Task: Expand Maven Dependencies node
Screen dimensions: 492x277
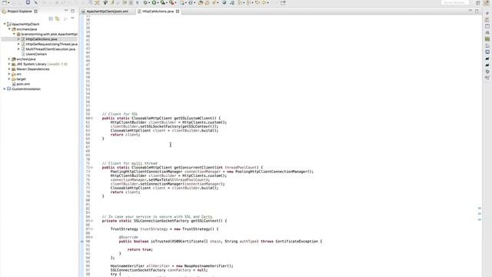Action: 9,69
